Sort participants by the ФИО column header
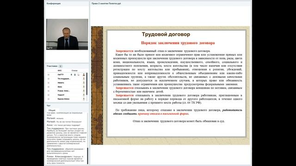The image size is (296, 166). click(60, 71)
